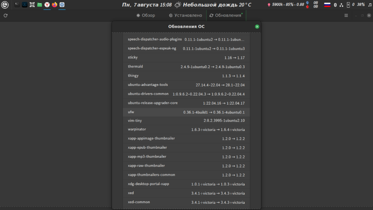This screenshot has height=210, width=373.
Task: Open the Обновления tab
Action: [x=226, y=15]
